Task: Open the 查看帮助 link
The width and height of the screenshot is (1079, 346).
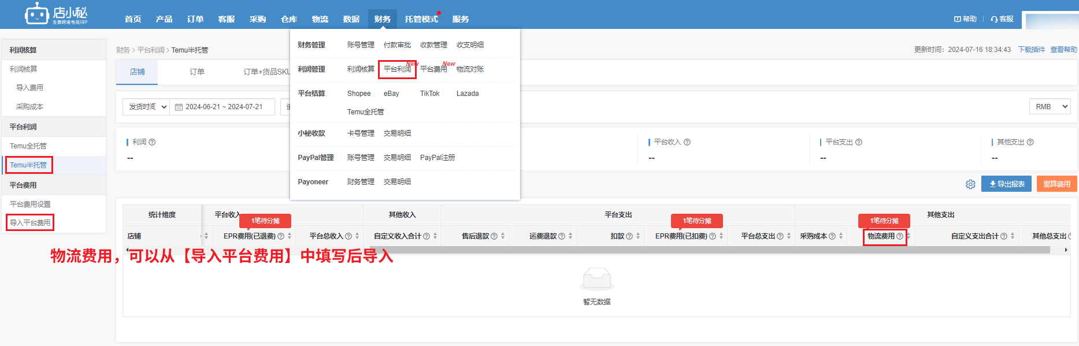Action: [1063, 50]
